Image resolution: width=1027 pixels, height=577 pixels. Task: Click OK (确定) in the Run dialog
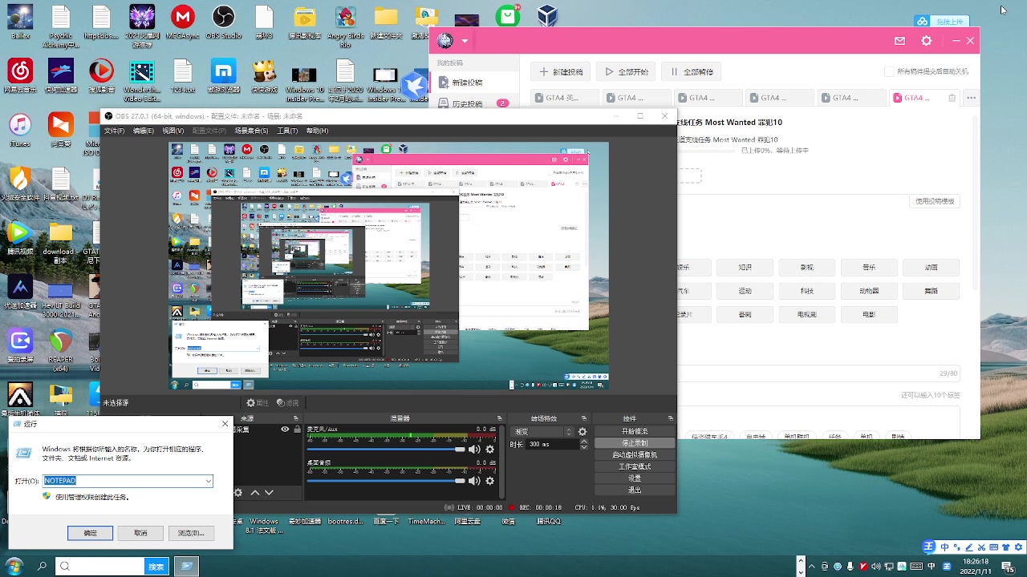[x=90, y=533]
